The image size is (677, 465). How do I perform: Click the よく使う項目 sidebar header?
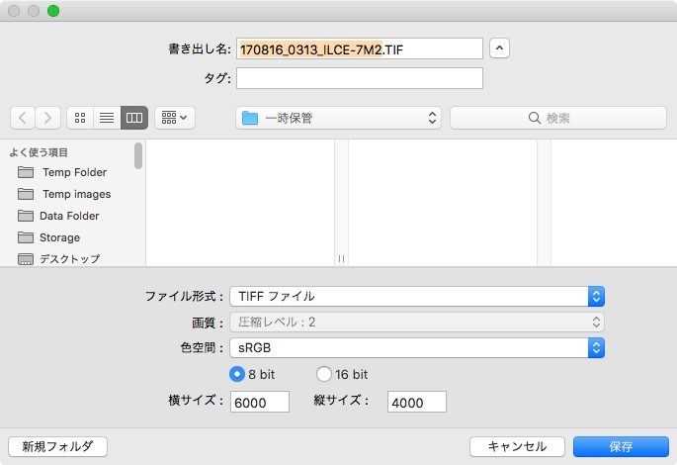click(39, 152)
